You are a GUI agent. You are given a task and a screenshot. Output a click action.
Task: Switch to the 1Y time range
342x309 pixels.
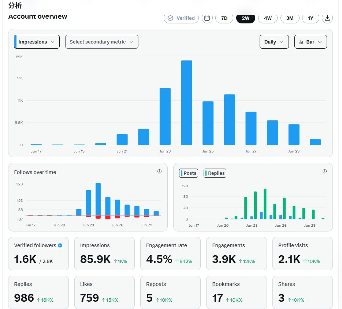coord(311,18)
